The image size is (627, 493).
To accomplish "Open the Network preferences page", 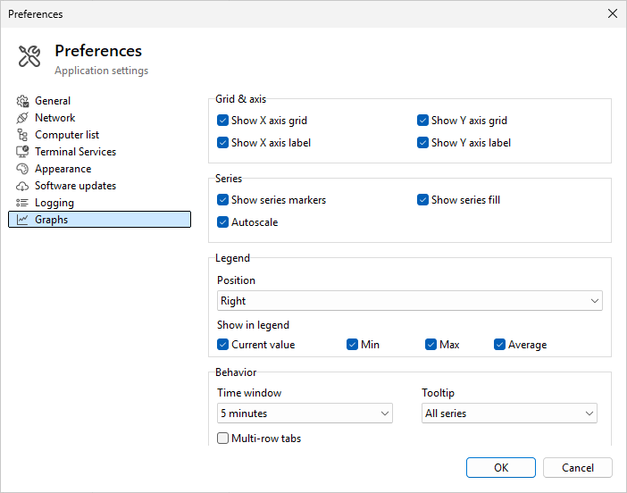I will (54, 118).
